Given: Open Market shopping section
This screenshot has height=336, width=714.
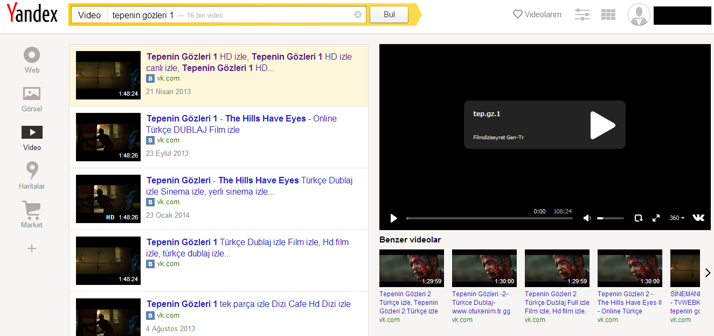Looking at the screenshot, I should point(32,215).
